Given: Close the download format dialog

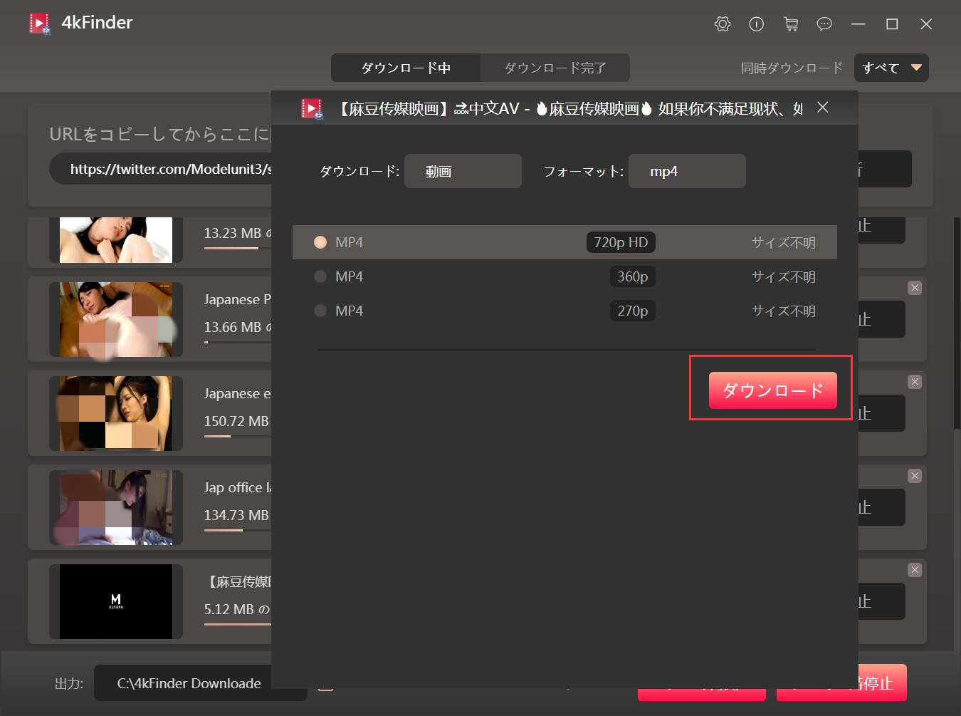Looking at the screenshot, I should point(823,108).
